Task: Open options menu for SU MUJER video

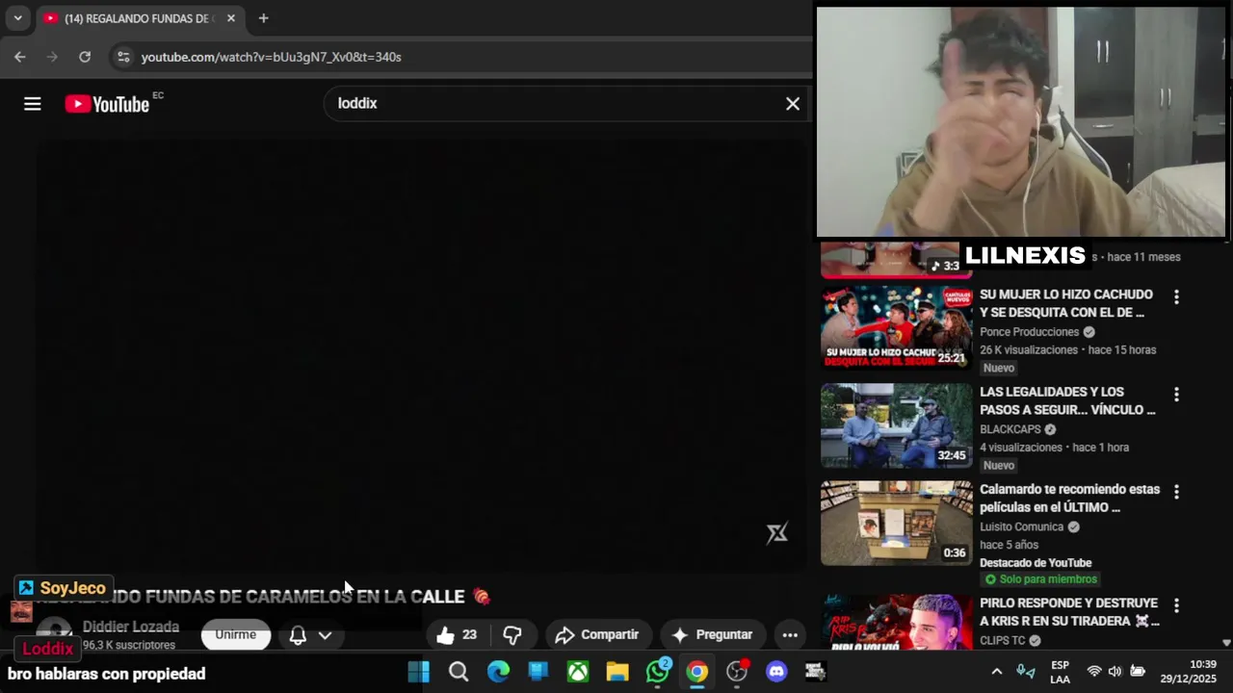Action: 1176,297
